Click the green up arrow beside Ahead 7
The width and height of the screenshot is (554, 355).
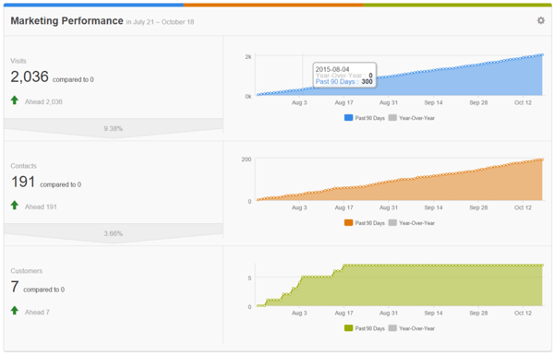point(15,311)
